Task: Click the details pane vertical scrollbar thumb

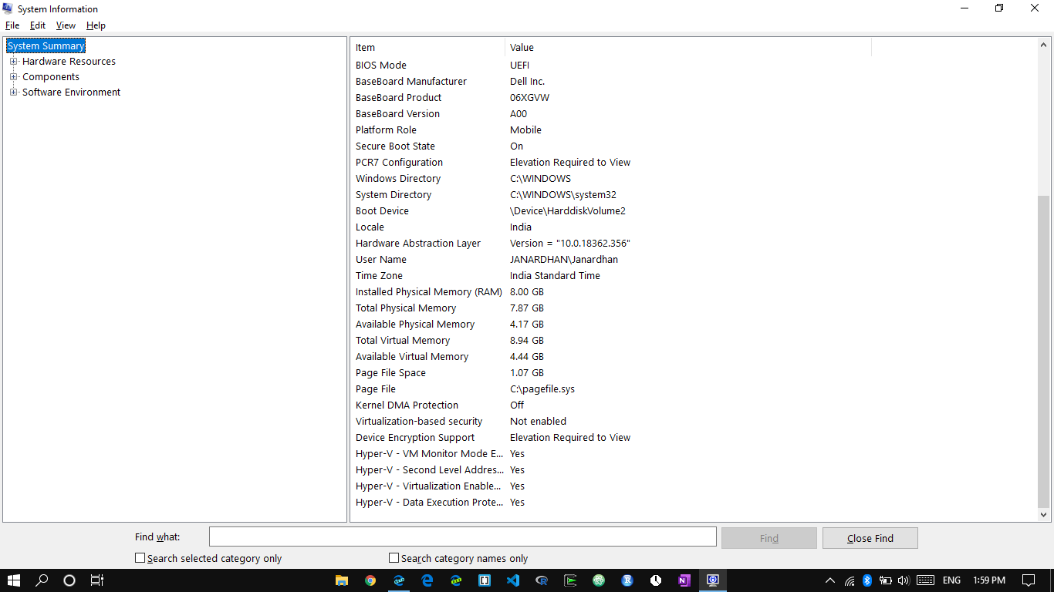Action: [x=1044, y=351]
